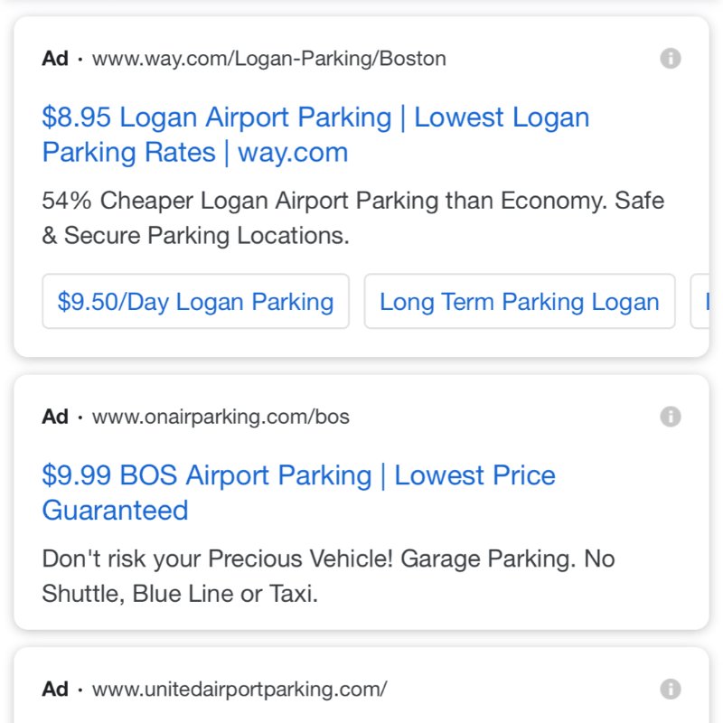Screen dimensions: 723x723
Task: Click the 'Parking Rates | way.com' headline line
Action: point(195,153)
